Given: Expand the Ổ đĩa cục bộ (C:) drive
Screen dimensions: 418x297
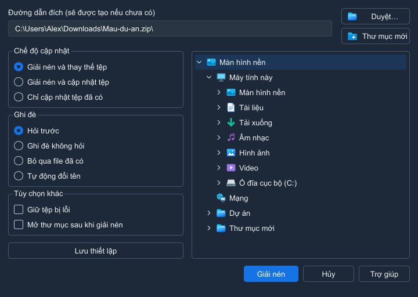Looking at the screenshot, I should point(219,183).
